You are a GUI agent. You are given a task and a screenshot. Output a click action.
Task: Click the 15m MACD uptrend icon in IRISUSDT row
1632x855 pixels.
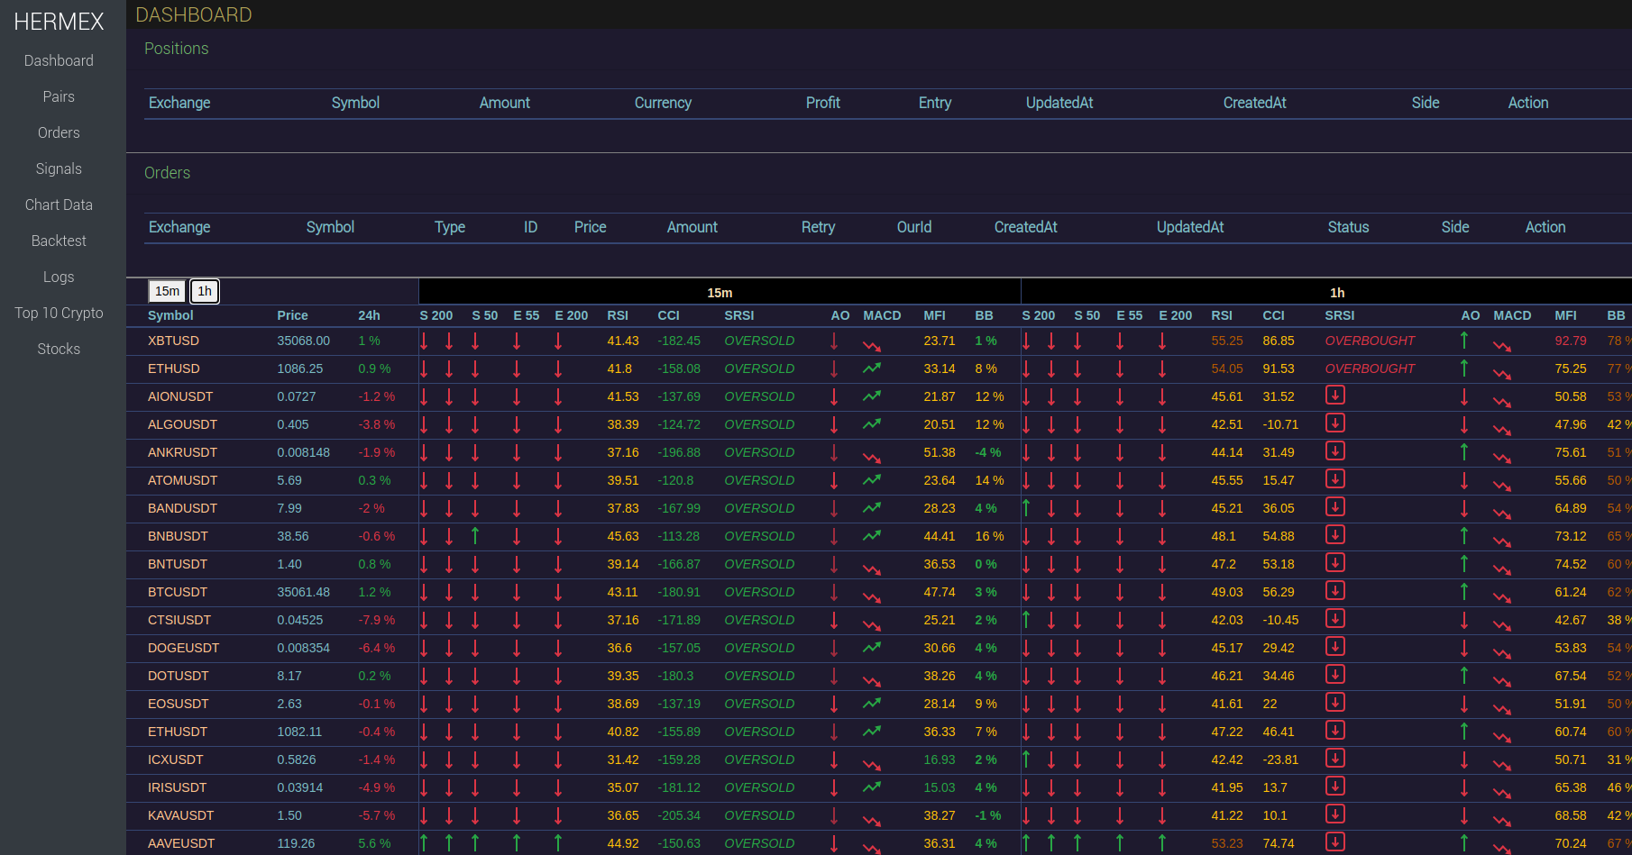[872, 787]
